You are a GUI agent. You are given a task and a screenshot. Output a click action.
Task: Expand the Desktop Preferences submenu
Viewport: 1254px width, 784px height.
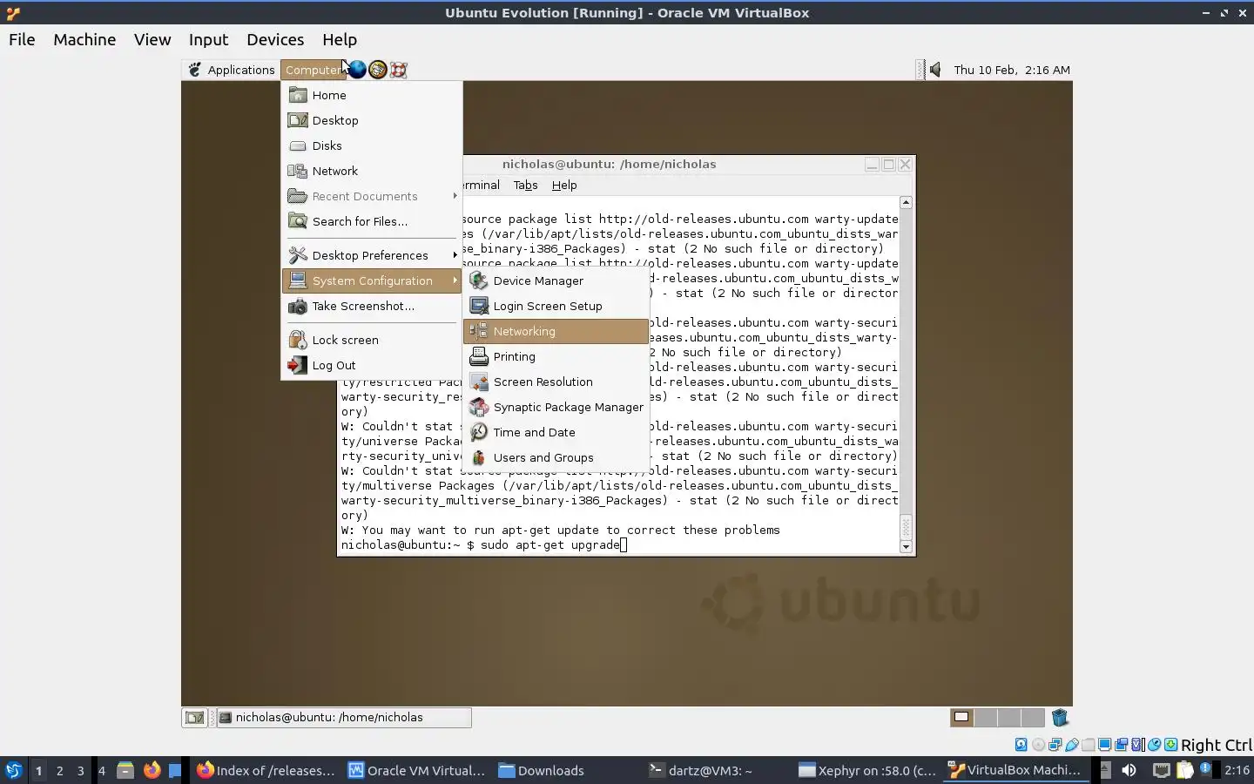click(x=372, y=255)
